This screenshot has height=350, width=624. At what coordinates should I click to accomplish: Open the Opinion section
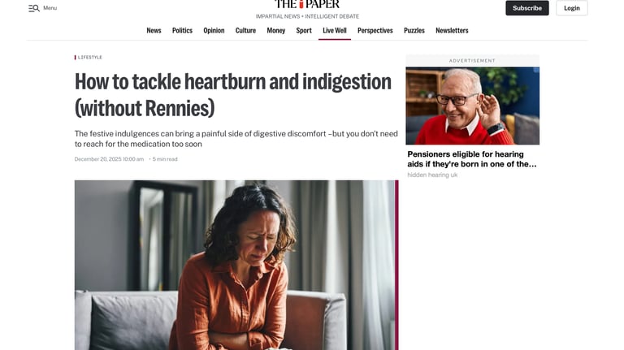coord(214,31)
